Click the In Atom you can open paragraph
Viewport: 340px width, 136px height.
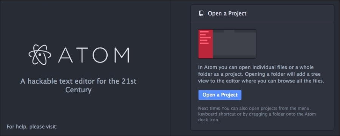click(x=261, y=74)
